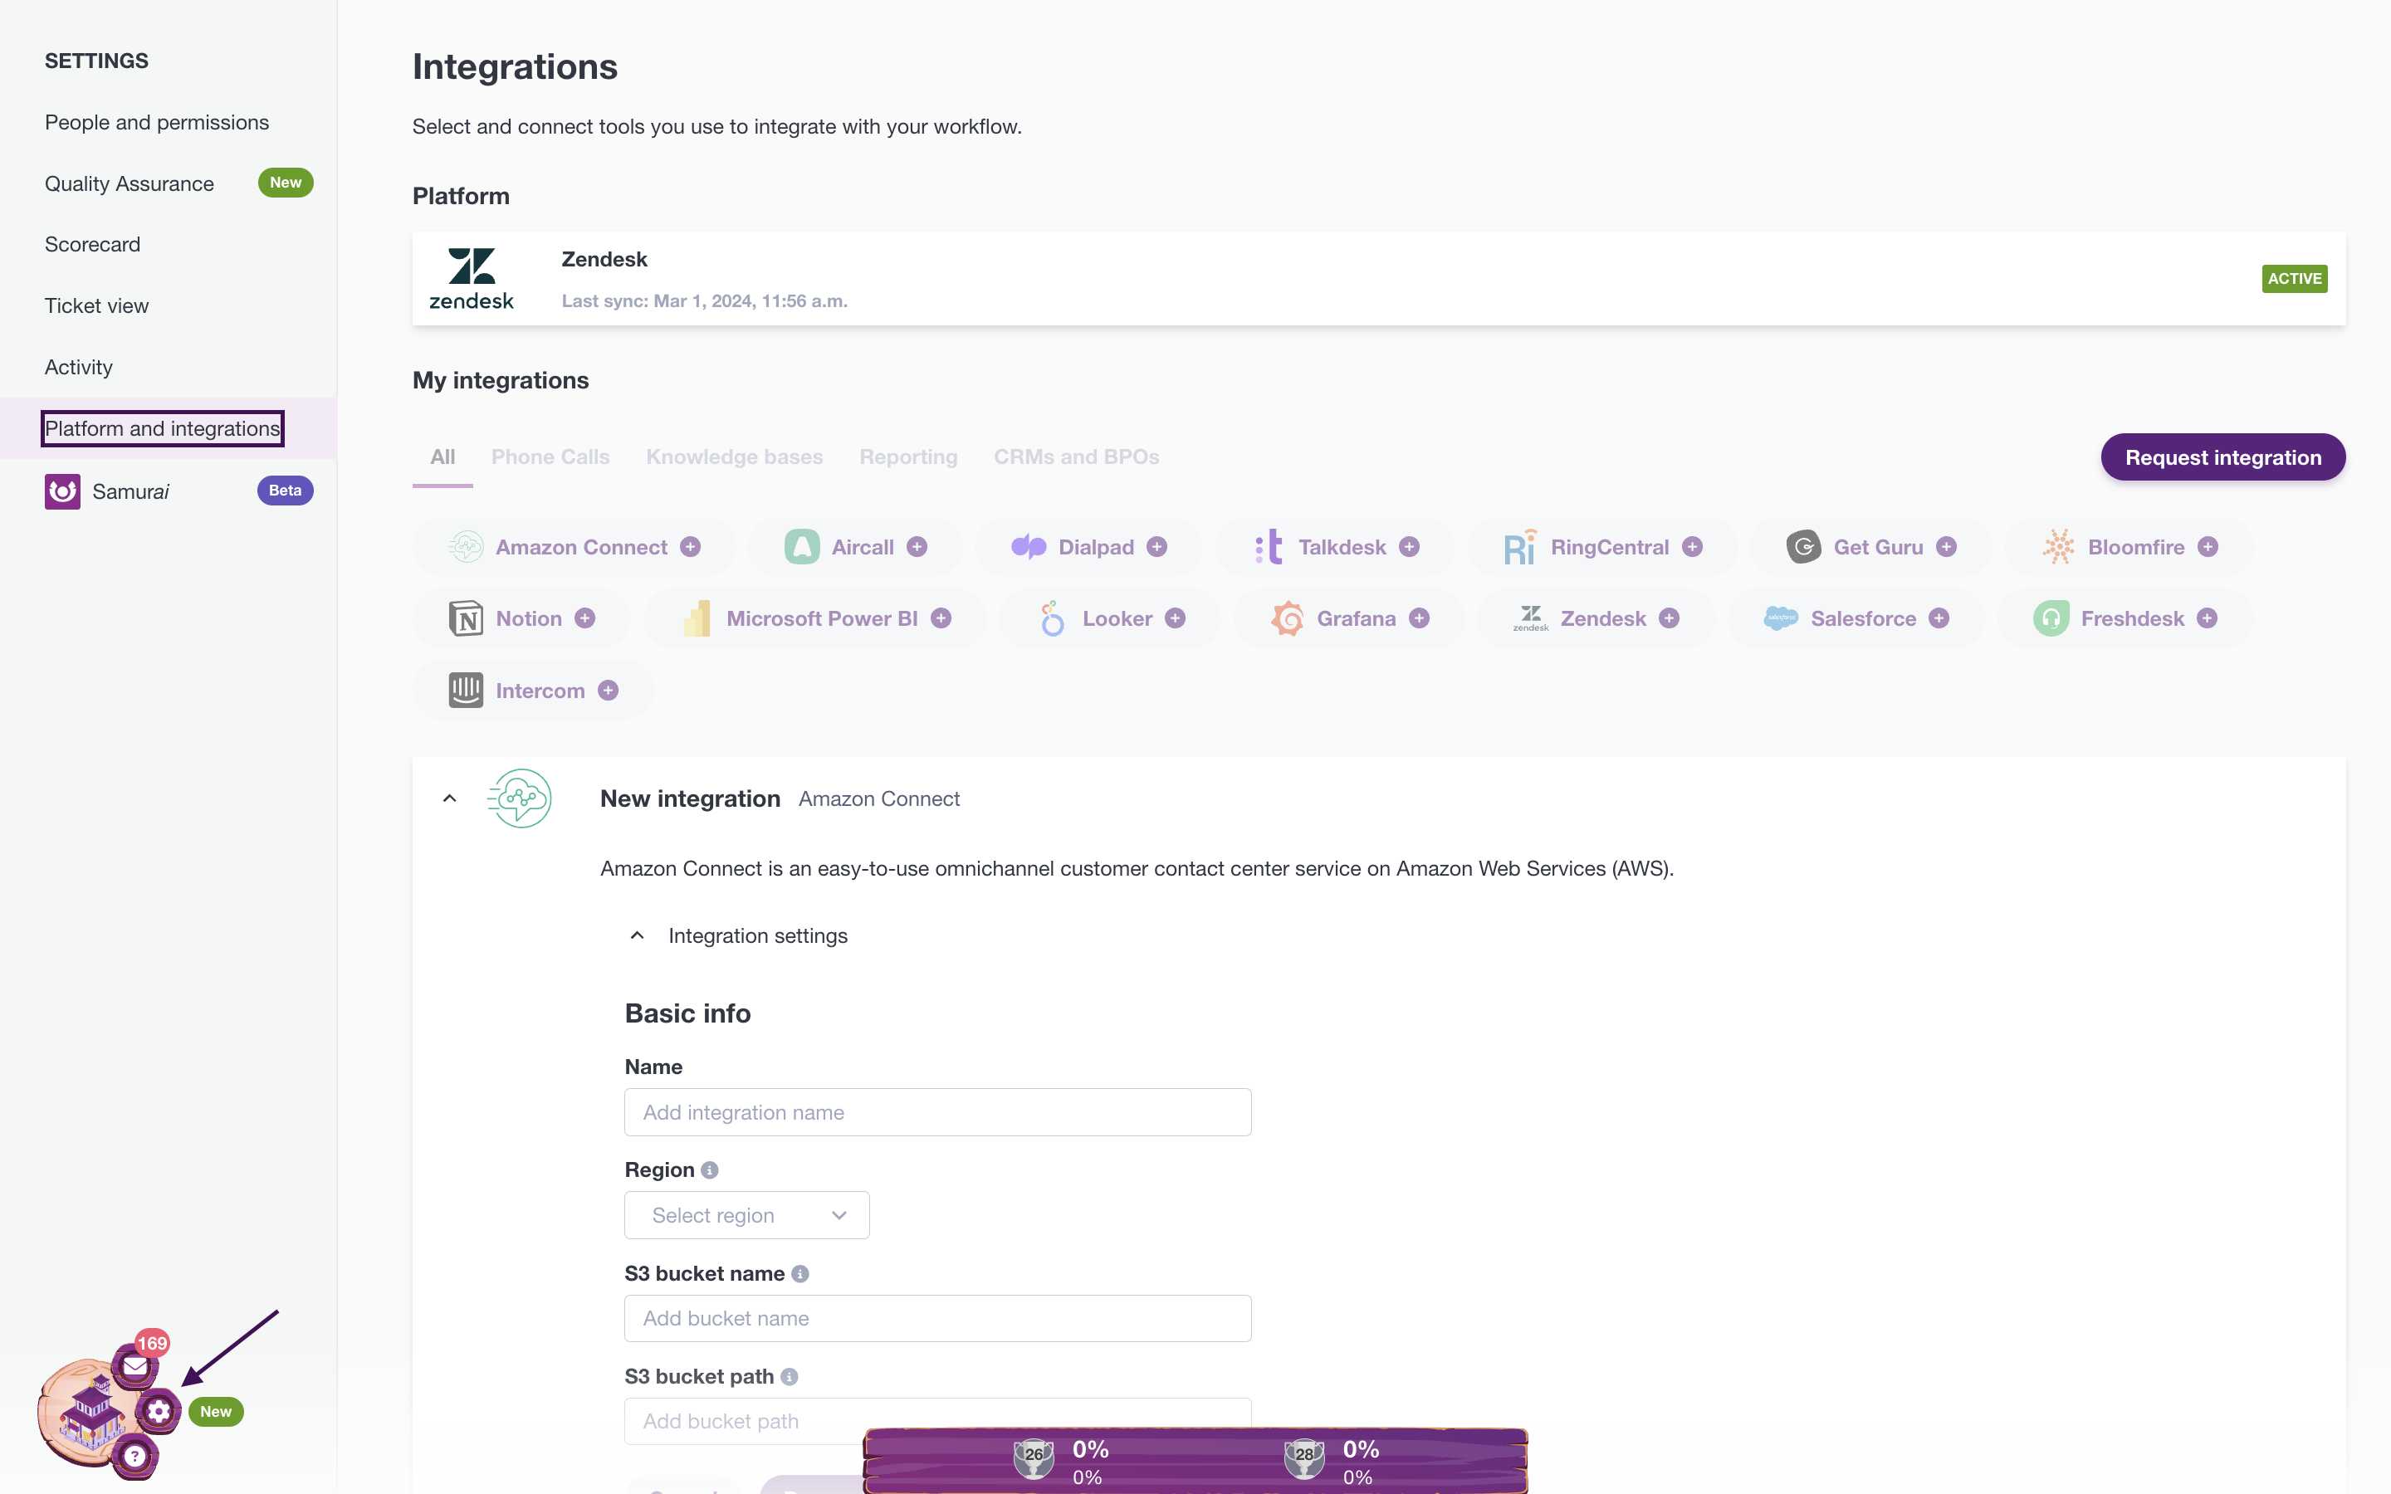
Task: Click the Microsoft Power BI logo icon
Action: (x=697, y=618)
